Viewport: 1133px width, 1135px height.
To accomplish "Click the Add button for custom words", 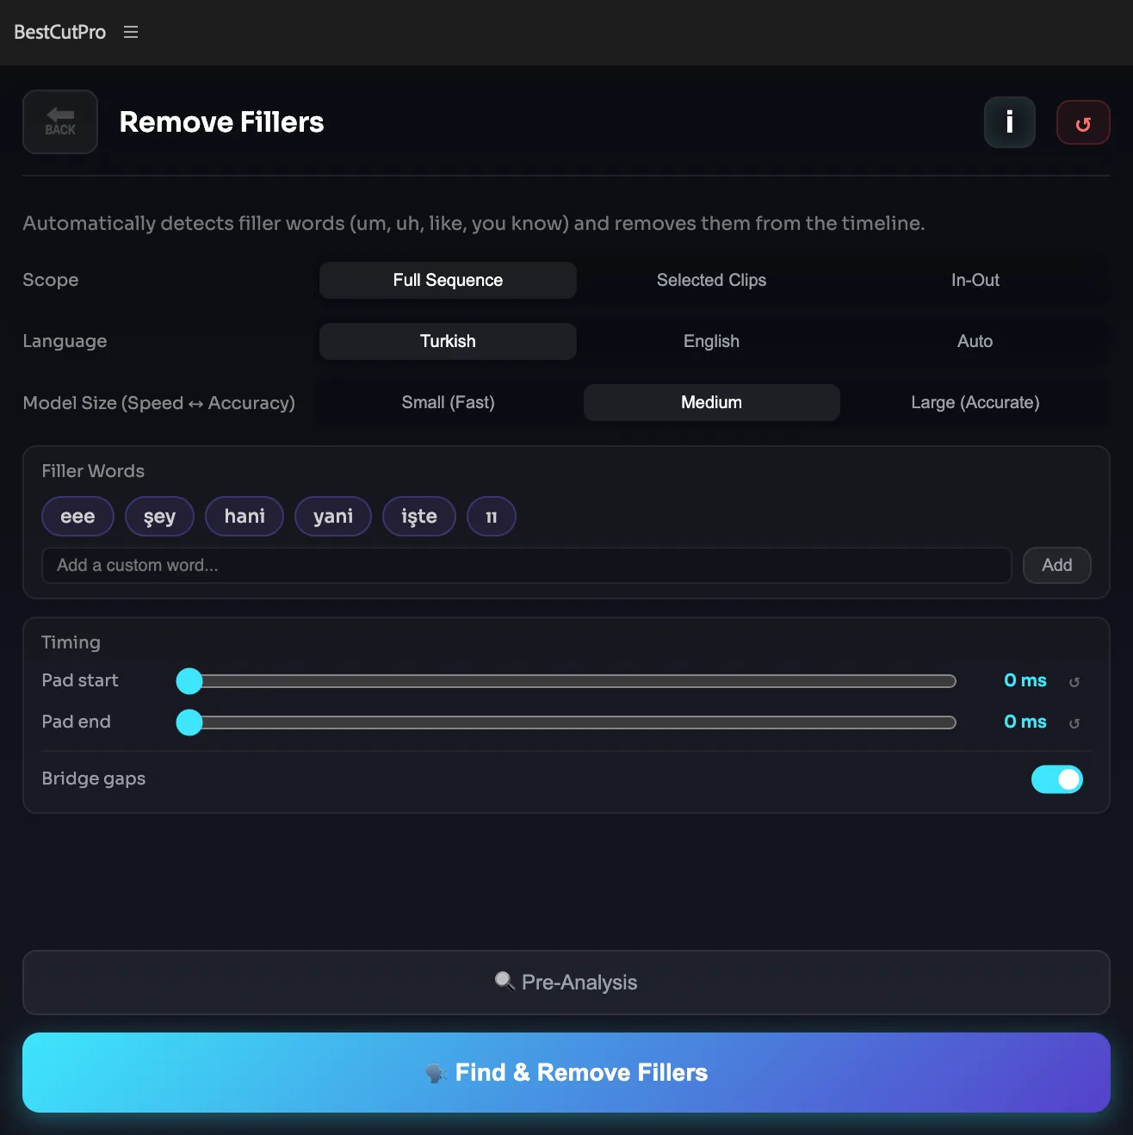I will click(1056, 566).
